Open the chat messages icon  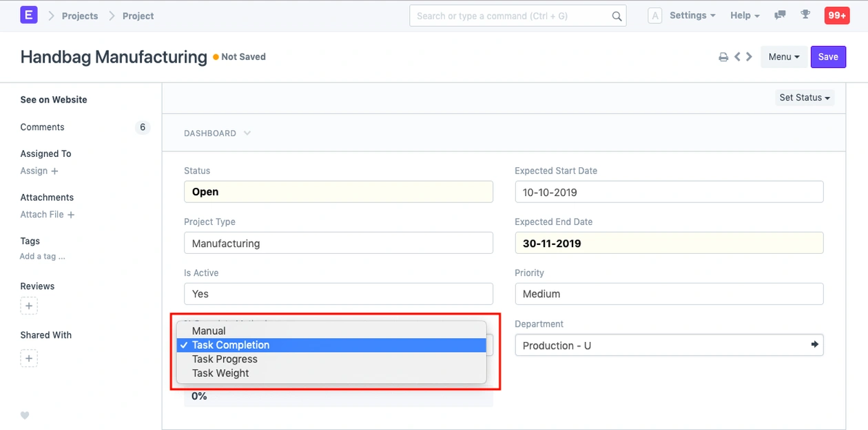[780, 15]
